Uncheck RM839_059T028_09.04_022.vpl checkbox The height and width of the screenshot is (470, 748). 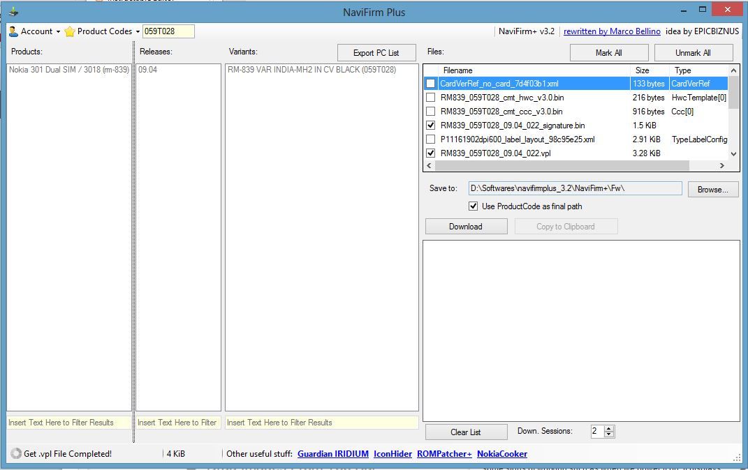coord(430,153)
